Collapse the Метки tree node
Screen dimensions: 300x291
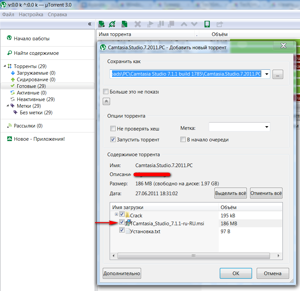point(8,106)
